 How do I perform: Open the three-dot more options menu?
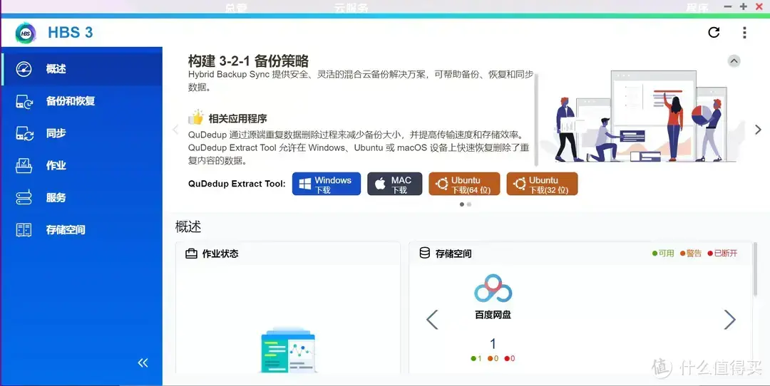(744, 32)
